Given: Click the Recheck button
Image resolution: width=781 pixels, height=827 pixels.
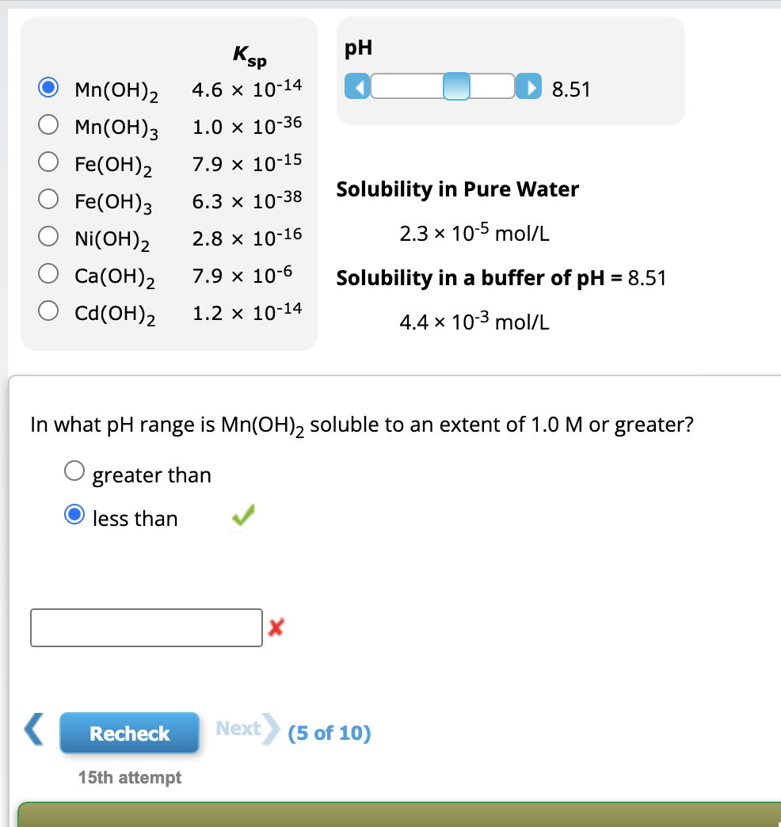Looking at the screenshot, I should (129, 733).
